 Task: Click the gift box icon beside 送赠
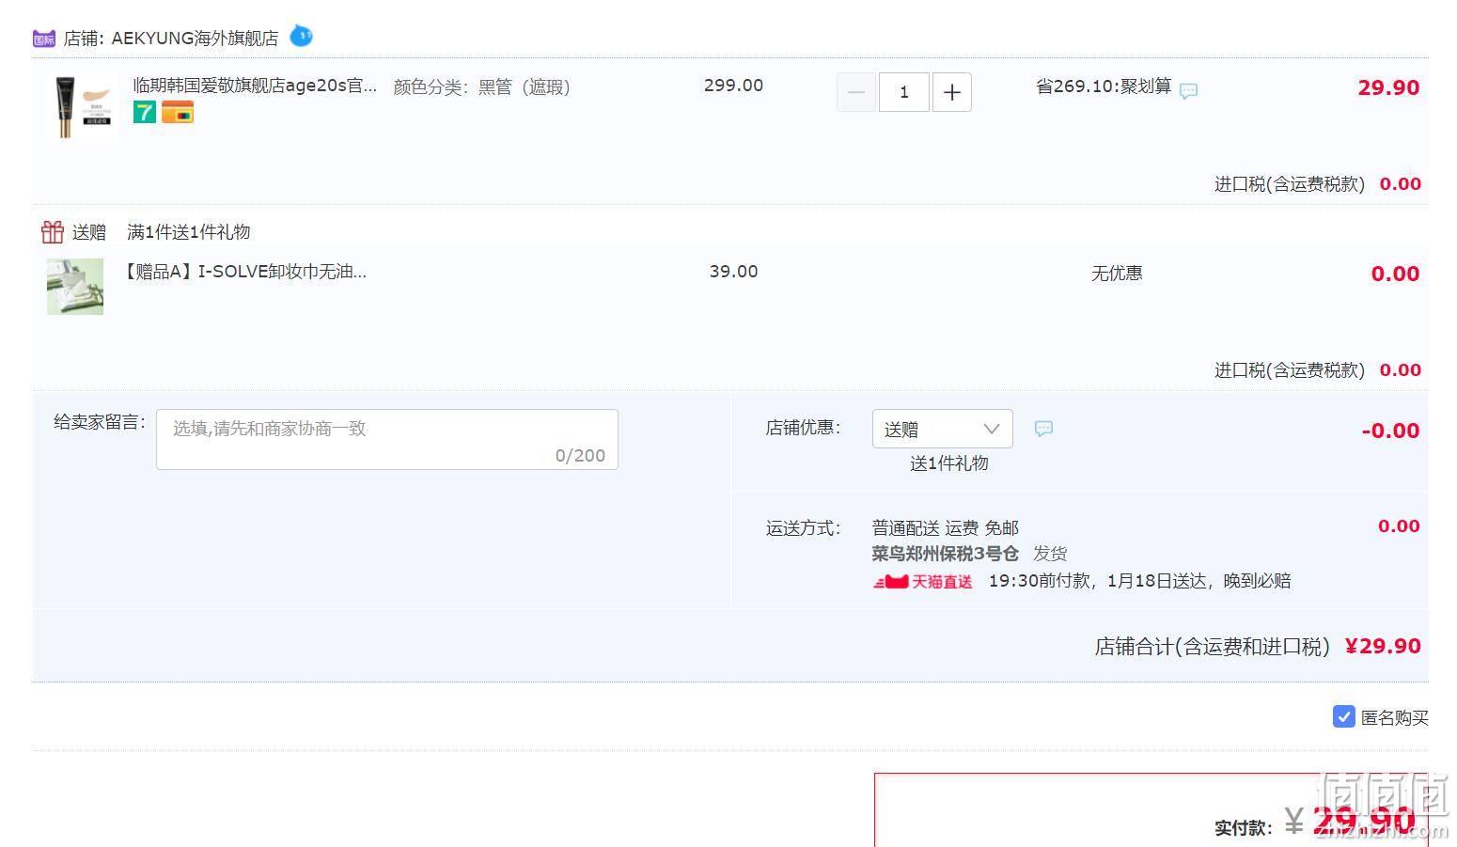tap(53, 231)
